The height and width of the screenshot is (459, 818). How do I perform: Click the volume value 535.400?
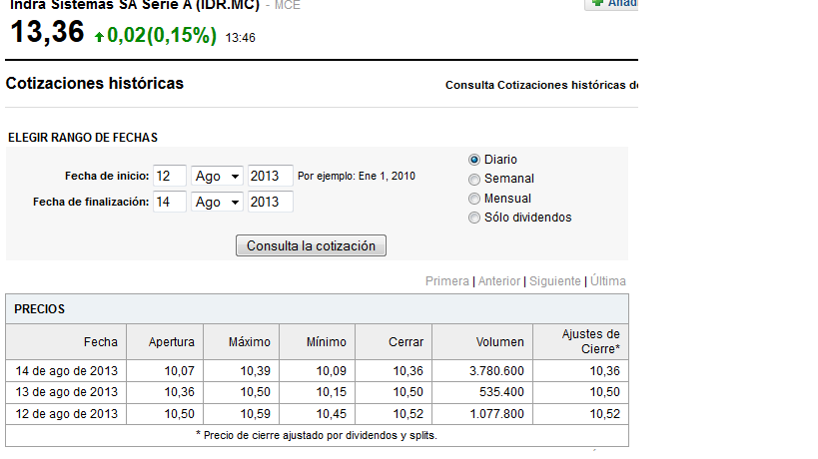tap(501, 392)
